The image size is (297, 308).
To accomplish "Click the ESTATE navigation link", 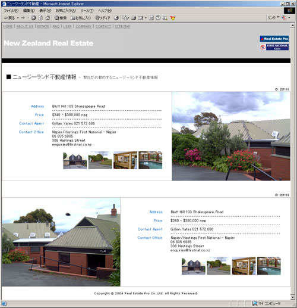I will (x=43, y=26).
